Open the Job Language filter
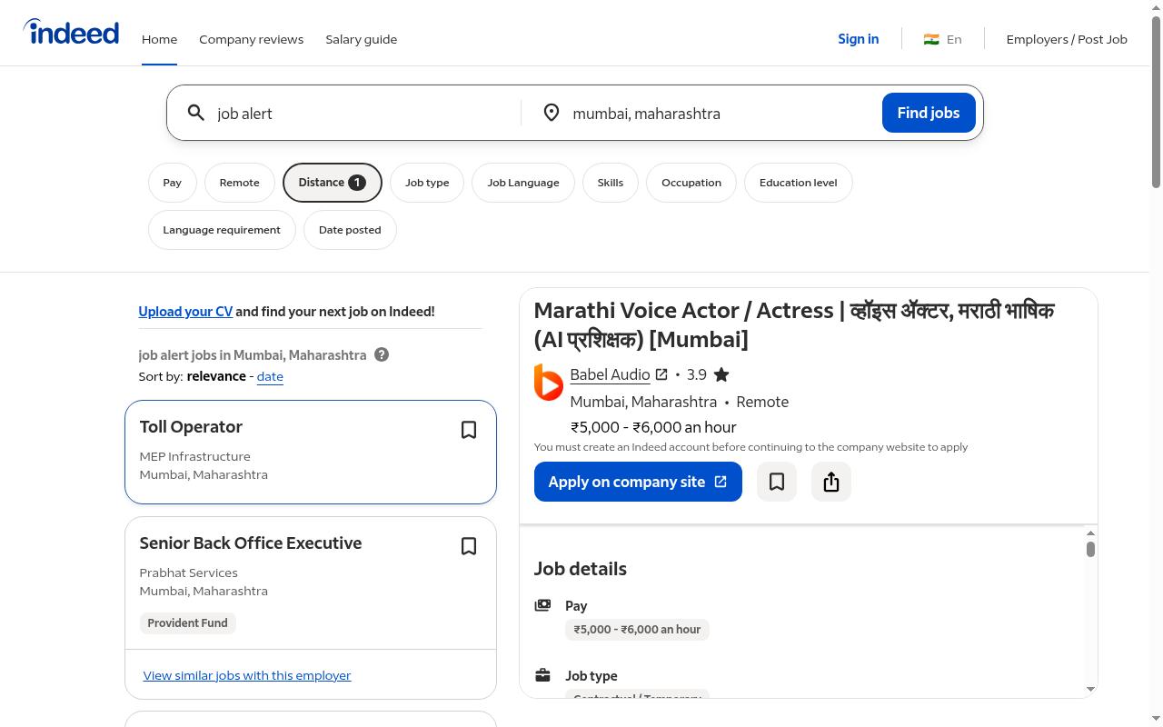The width and height of the screenshot is (1163, 727). tap(523, 183)
